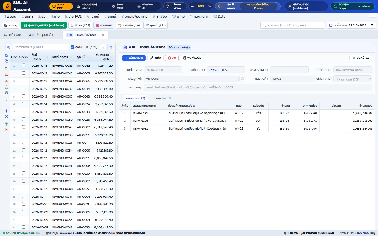This screenshot has height=236, width=378.
Task: Switch to the GL posting tab
Action: [162, 98]
